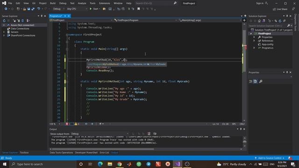Expand the Azure node in Server Explorer
Screen dimensions: 299x168
(x=4, y=25)
